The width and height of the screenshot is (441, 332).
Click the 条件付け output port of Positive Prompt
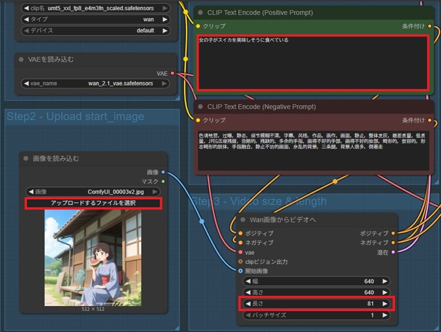pyautogui.click(x=430, y=26)
